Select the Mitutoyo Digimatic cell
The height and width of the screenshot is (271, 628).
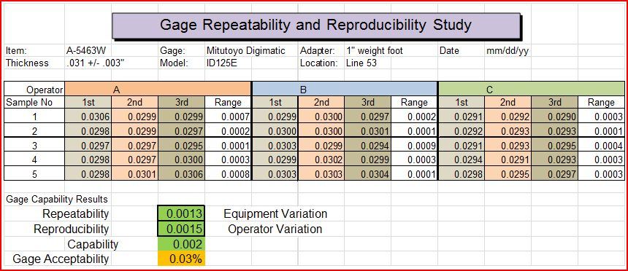click(x=246, y=51)
